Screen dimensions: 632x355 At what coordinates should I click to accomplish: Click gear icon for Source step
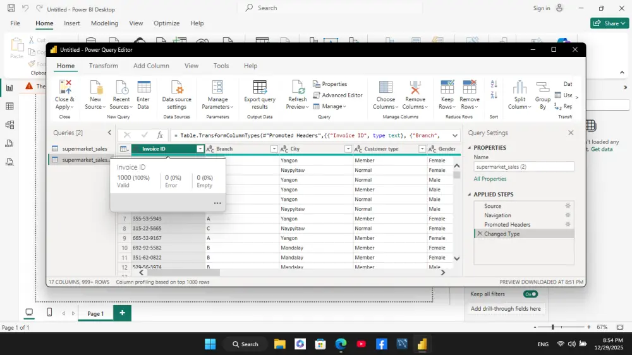coord(568,206)
